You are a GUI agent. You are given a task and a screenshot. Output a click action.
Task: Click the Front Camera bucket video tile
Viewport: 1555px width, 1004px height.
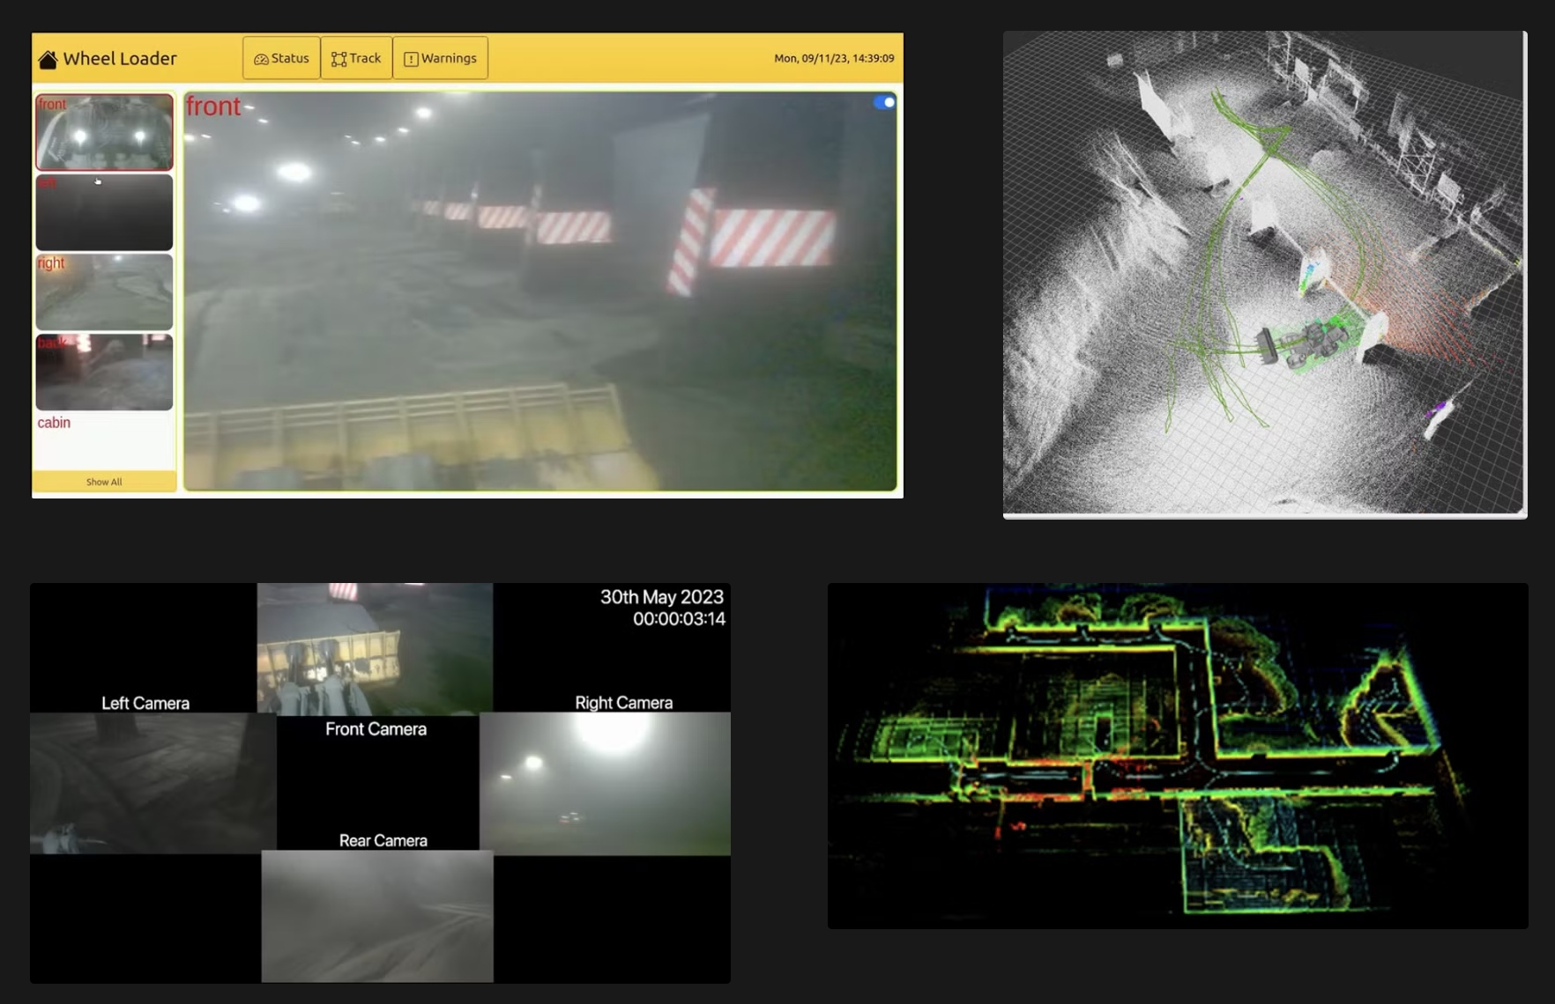tap(375, 647)
